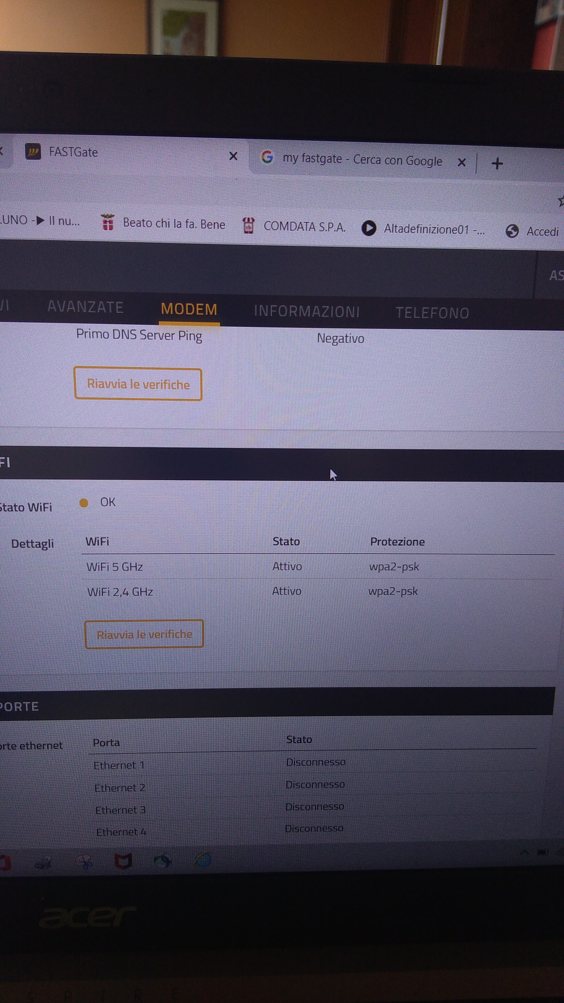
Task: Open the COMDATA S.P.A. bookmark
Action: tap(294, 226)
